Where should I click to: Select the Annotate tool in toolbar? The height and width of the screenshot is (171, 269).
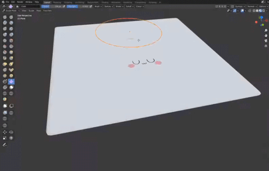coord(5,144)
